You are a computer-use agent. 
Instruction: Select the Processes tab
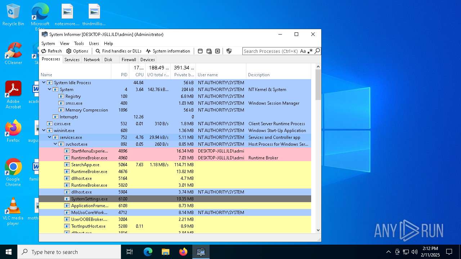click(51, 59)
